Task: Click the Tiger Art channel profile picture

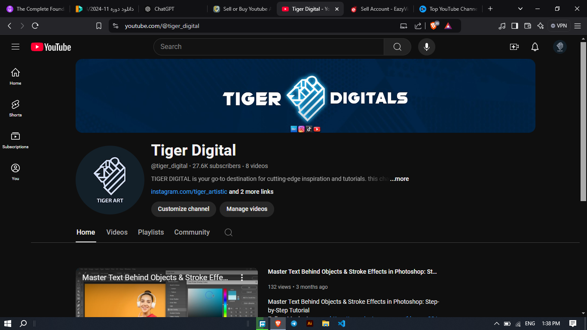Action: pos(110,180)
